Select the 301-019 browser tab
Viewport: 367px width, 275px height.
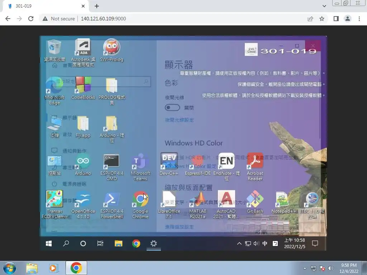point(46,6)
